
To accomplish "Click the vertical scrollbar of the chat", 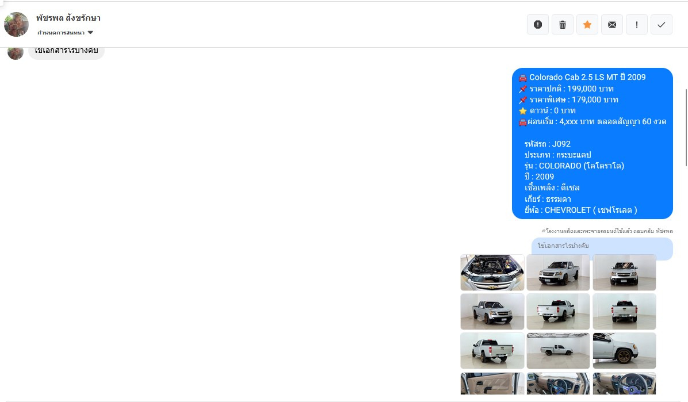I will pos(686,127).
